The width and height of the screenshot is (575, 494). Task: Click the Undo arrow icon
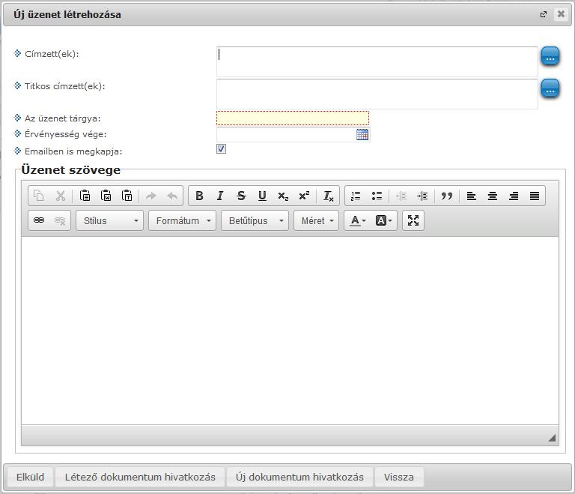tap(172, 196)
